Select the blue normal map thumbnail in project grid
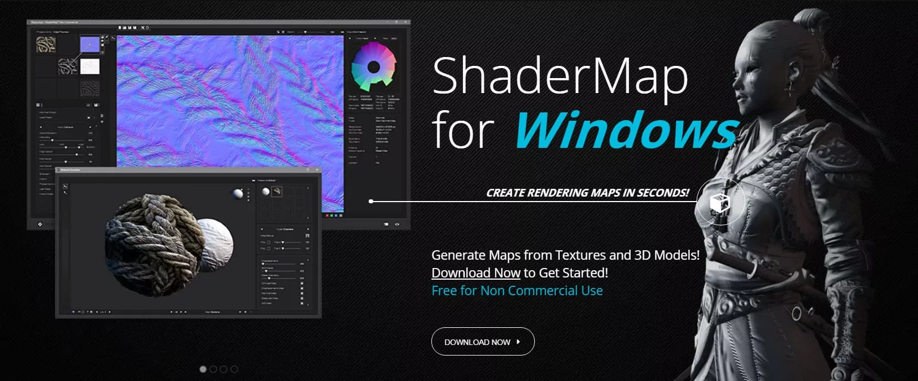The image size is (918, 381). [90, 44]
